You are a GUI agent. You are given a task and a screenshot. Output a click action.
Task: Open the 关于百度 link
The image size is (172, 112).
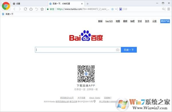coord(81,98)
